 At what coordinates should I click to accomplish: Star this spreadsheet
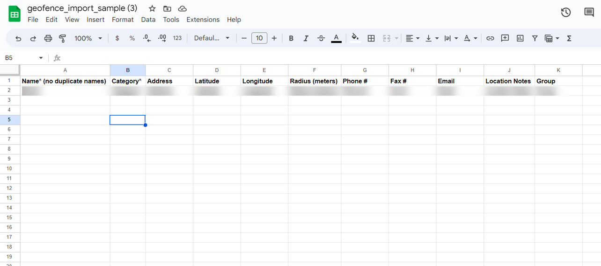(x=152, y=9)
